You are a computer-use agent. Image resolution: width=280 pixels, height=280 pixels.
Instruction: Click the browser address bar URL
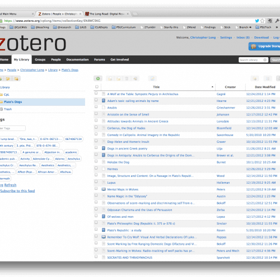52,21
